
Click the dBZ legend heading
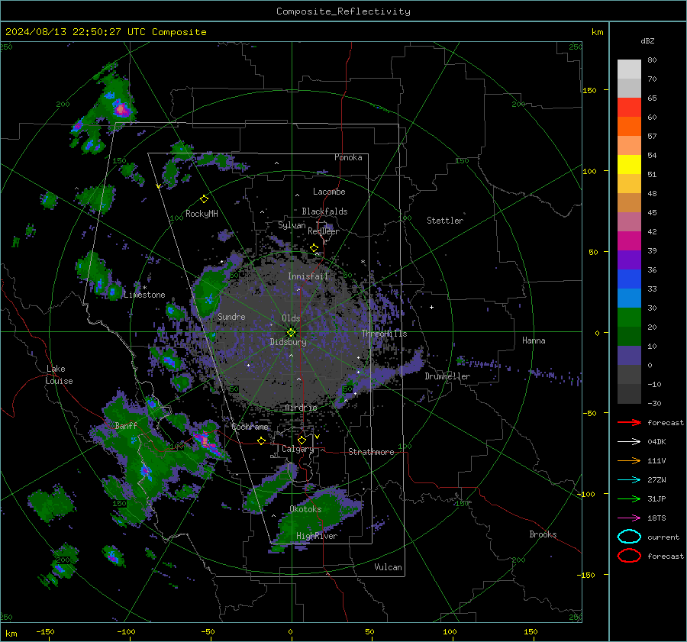[x=647, y=40]
